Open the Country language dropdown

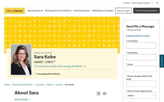tap(142, 3)
